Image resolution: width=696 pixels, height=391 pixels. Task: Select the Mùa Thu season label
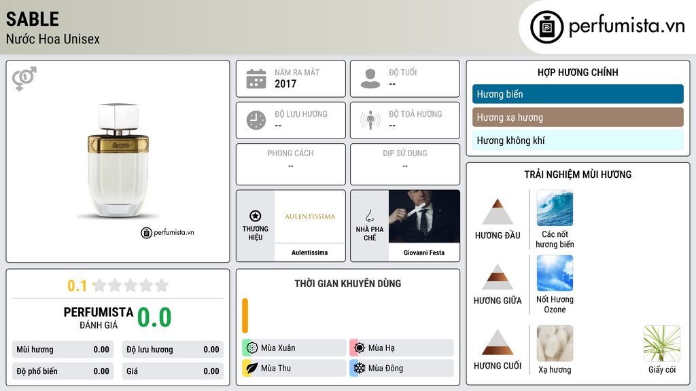(276, 368)
